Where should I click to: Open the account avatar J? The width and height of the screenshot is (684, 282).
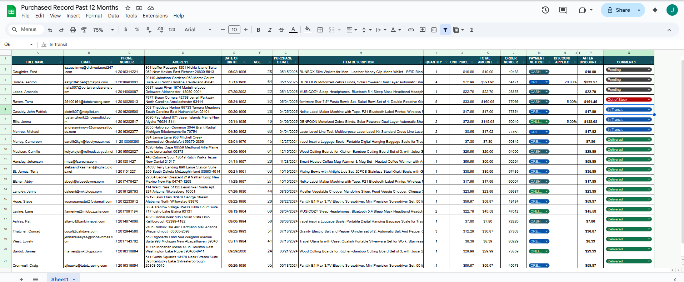click(x=672, y=10)
